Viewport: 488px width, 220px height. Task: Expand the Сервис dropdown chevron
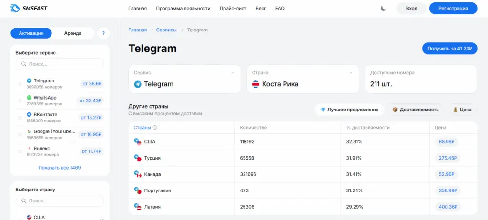pyautogui.click(x=233, y=73)
